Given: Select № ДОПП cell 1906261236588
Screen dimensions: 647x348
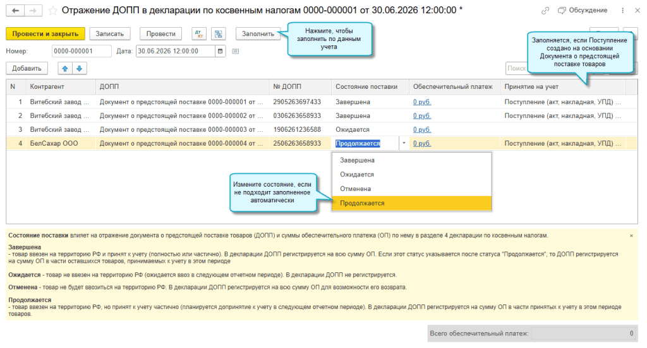Looking at the screenshot, I should 300,129.
